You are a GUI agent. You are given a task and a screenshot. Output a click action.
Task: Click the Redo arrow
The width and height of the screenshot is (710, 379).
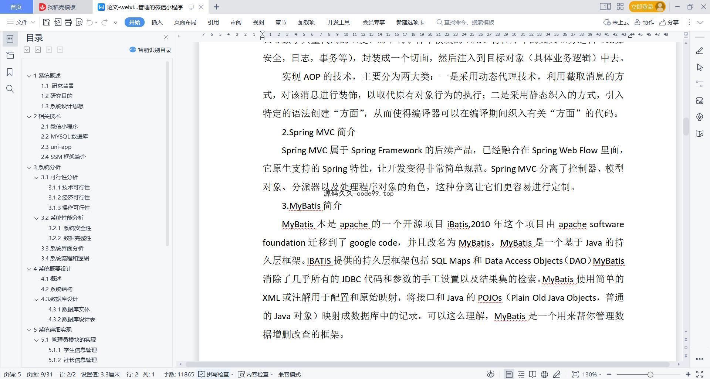point(105,22)
